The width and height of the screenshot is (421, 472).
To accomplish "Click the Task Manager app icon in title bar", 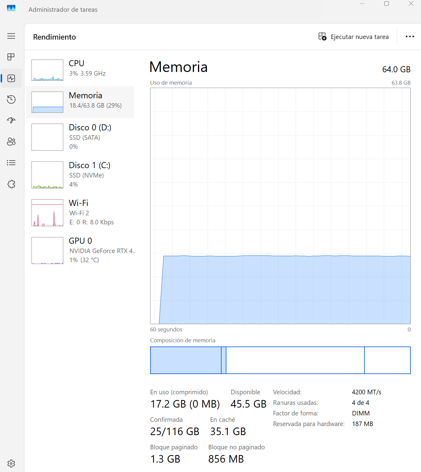I will click(x=11, y=8).
